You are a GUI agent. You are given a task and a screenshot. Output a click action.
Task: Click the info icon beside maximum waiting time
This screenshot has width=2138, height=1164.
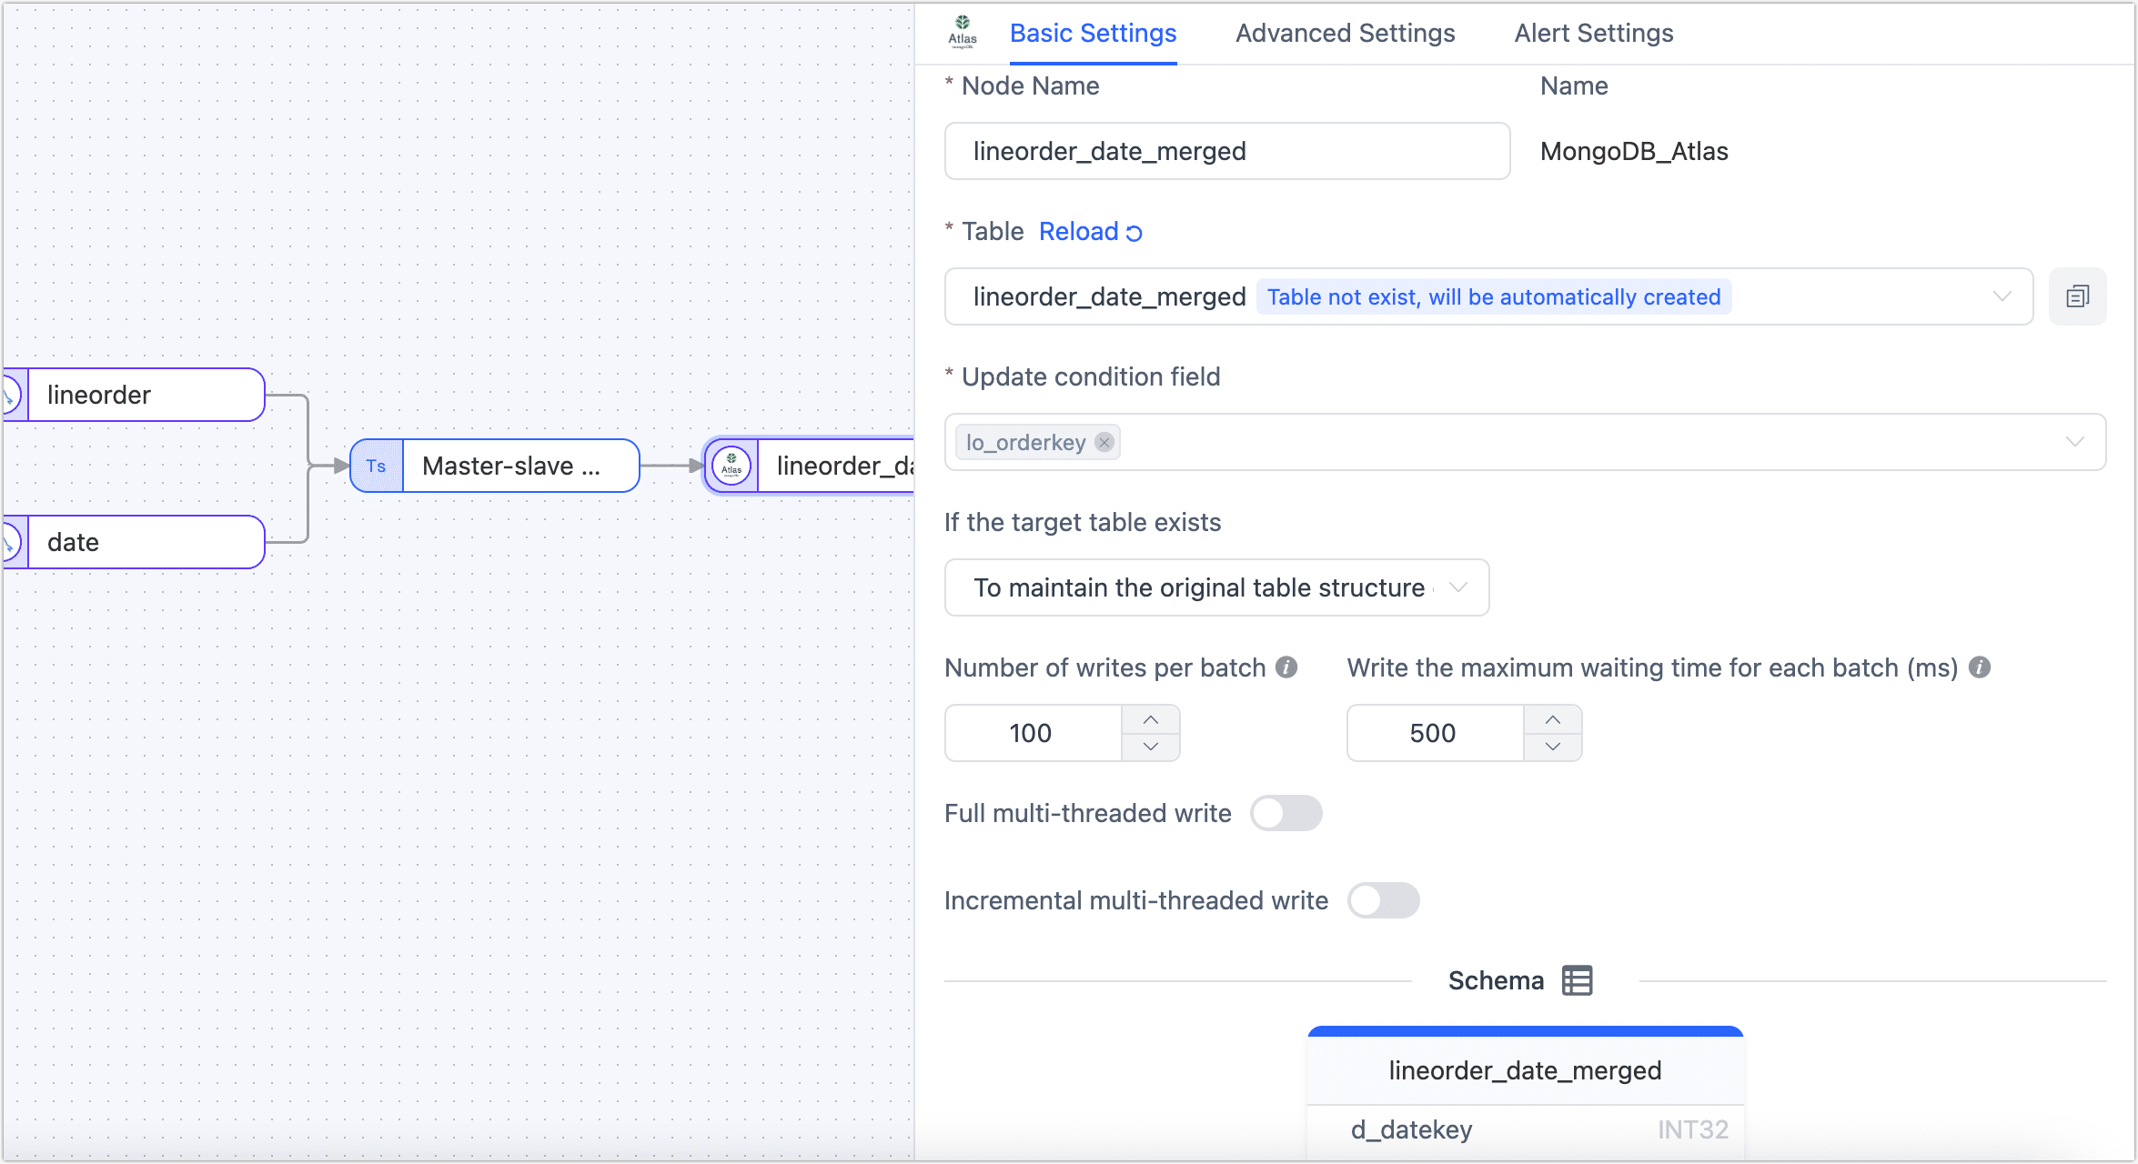click(1982, 667)
